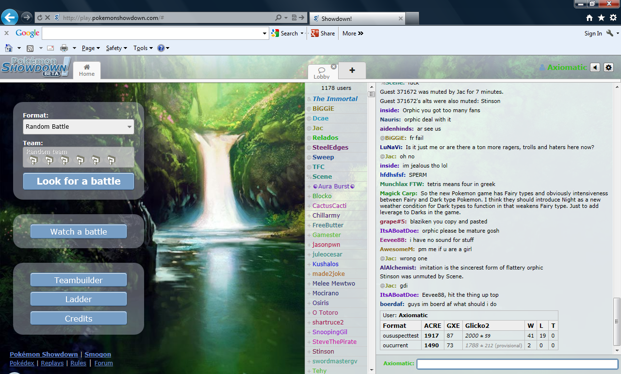The width and height of the screenshot is (621, 374).
Task: Switch to the Home tab
Action: pyautogui.click(x=87, y=70)
